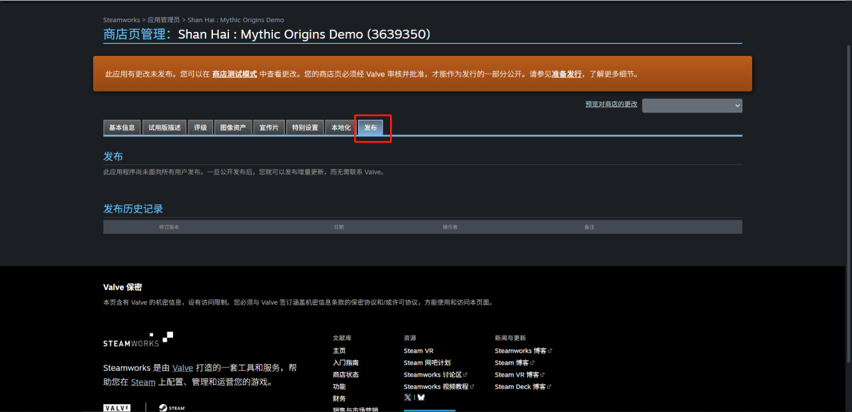Click the 应用管理员 breadcrumb link

(163, 20)
